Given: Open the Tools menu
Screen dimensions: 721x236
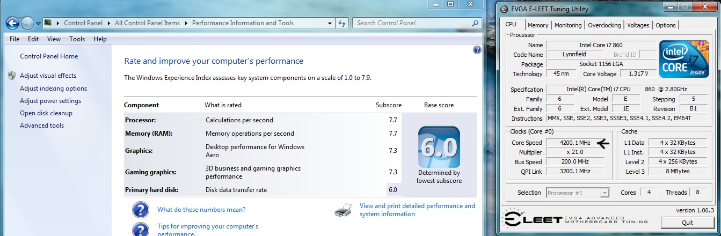Looking at the screenshot, I should pyautogui.click(x=77, y=39).
